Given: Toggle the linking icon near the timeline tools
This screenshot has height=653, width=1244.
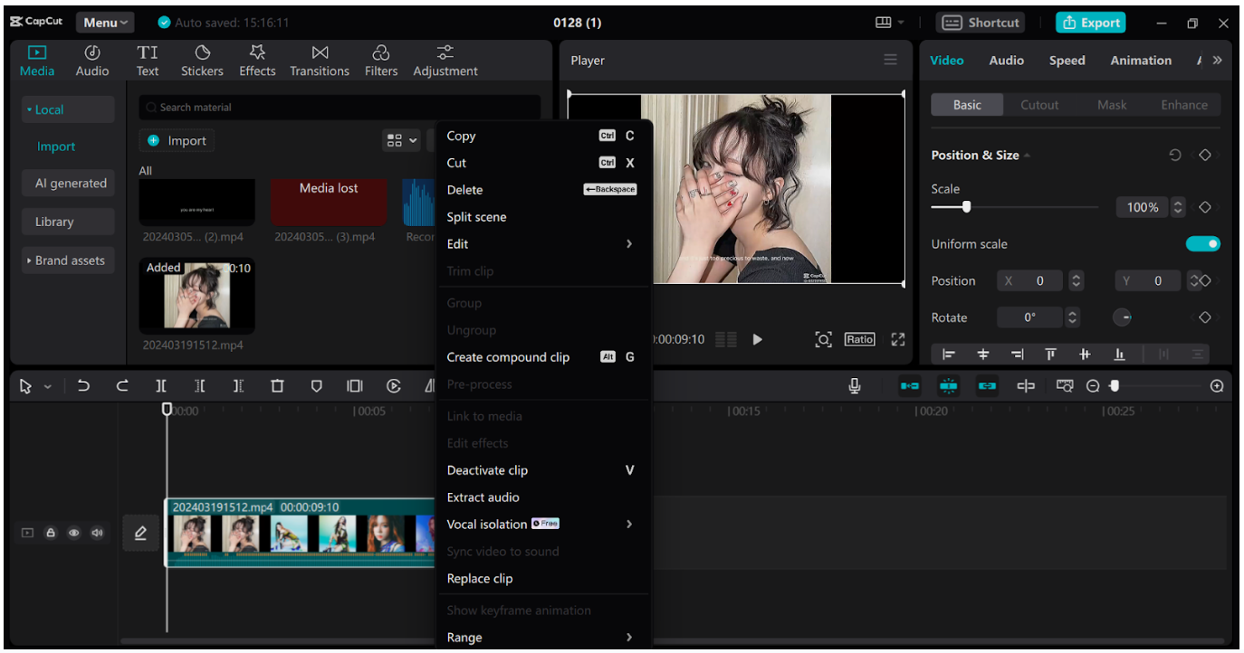Looking at the screenshot, I should [x=987, y=386].
